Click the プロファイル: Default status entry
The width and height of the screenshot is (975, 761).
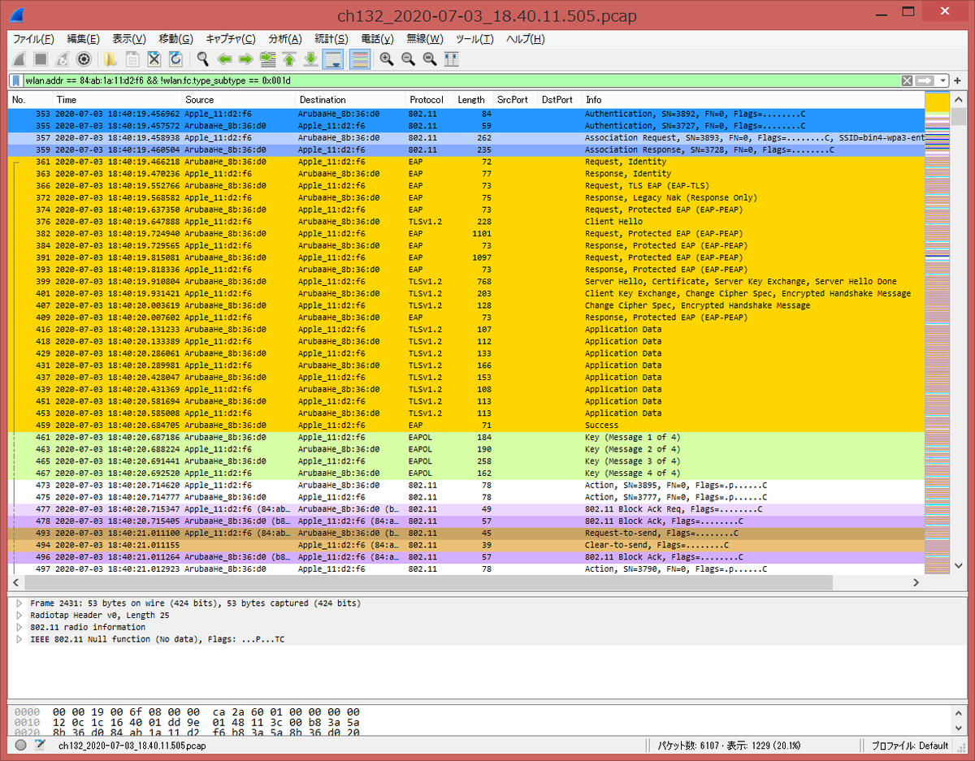click(910, 746)
